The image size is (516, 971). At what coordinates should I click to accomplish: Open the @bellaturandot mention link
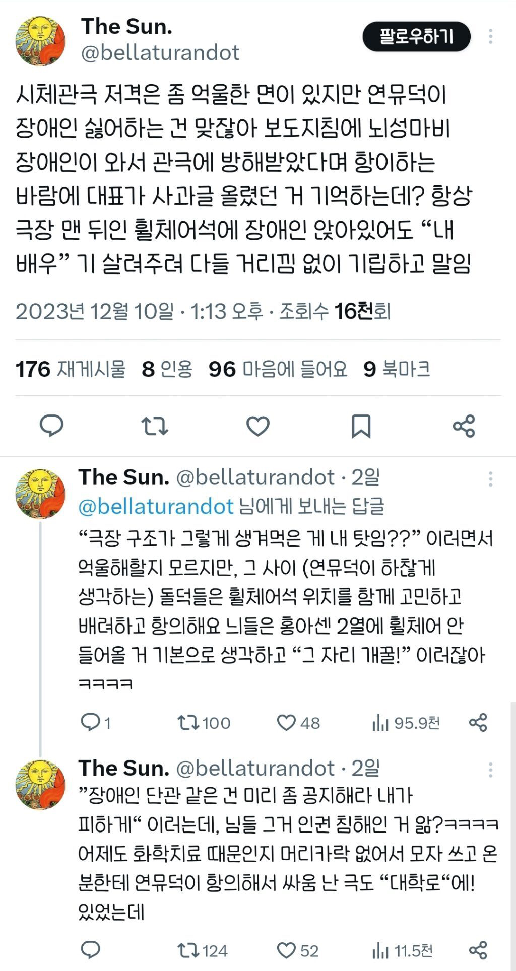(156, 506)
